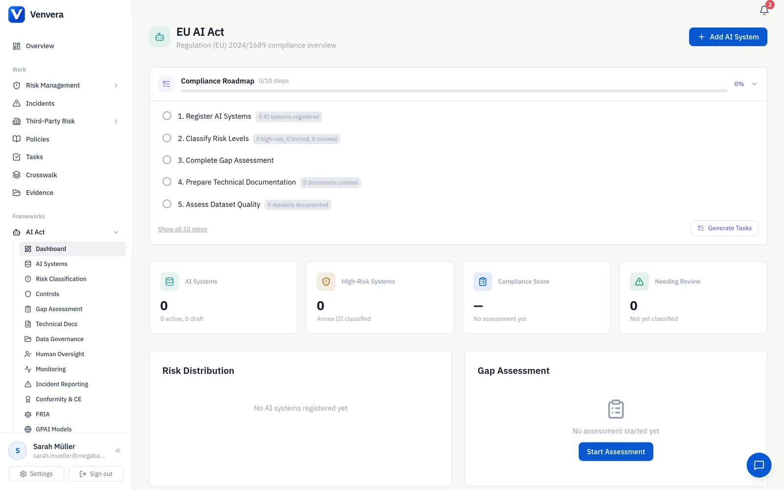Open the notifications bell
Viewport: 784px width, 490px height.
pyautogui.click(x=764, y=10)
